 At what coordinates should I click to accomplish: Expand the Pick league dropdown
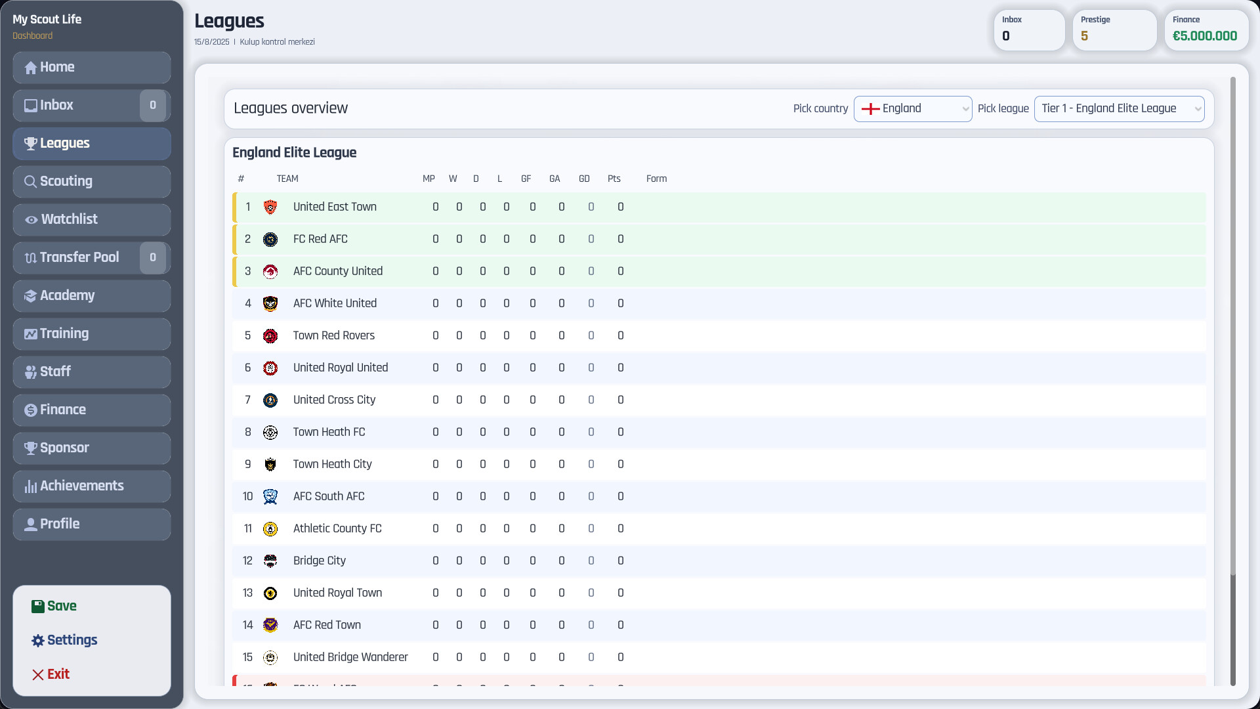1119,109
